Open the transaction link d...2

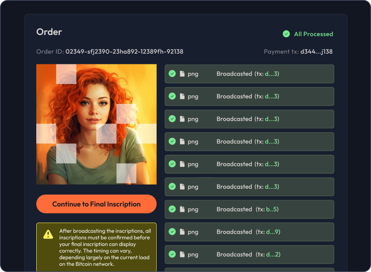pyautogui.click(x=272, y=254)
